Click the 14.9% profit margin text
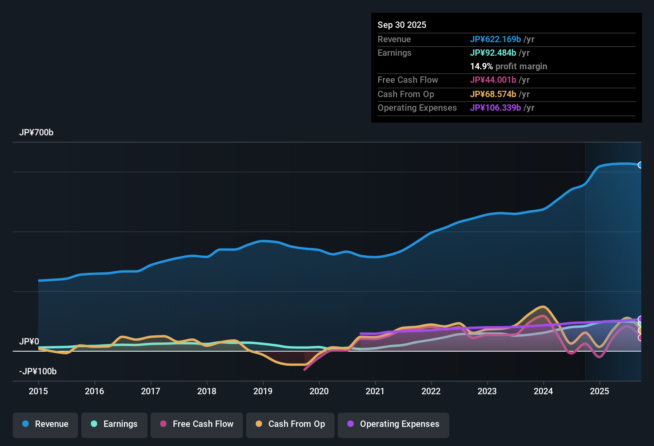This screenshot has width=654, height=446. [x=509, y=67]
